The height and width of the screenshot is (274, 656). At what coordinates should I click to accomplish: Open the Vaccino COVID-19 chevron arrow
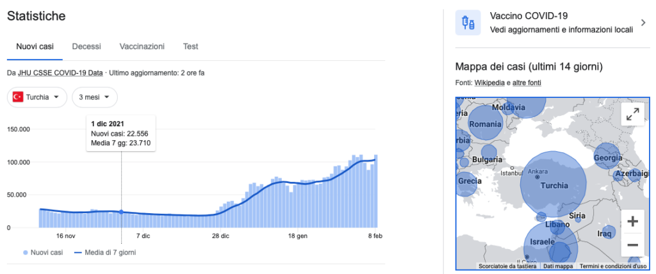644,23
